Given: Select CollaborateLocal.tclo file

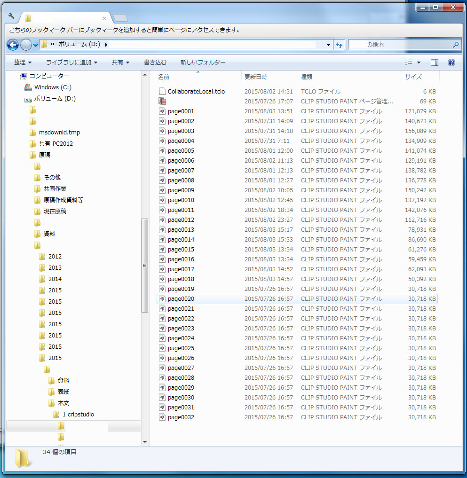Looking at the screenshot, I should [196, 92].
